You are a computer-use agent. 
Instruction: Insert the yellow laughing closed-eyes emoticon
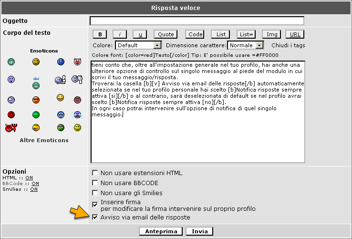[60, 97]
